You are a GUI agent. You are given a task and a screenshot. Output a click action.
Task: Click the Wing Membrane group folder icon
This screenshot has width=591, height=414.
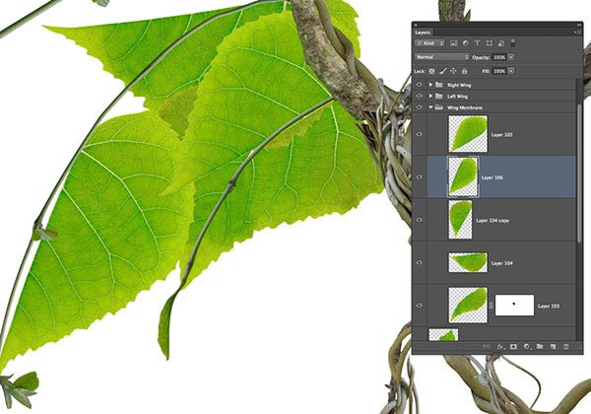tap(439, 107)
